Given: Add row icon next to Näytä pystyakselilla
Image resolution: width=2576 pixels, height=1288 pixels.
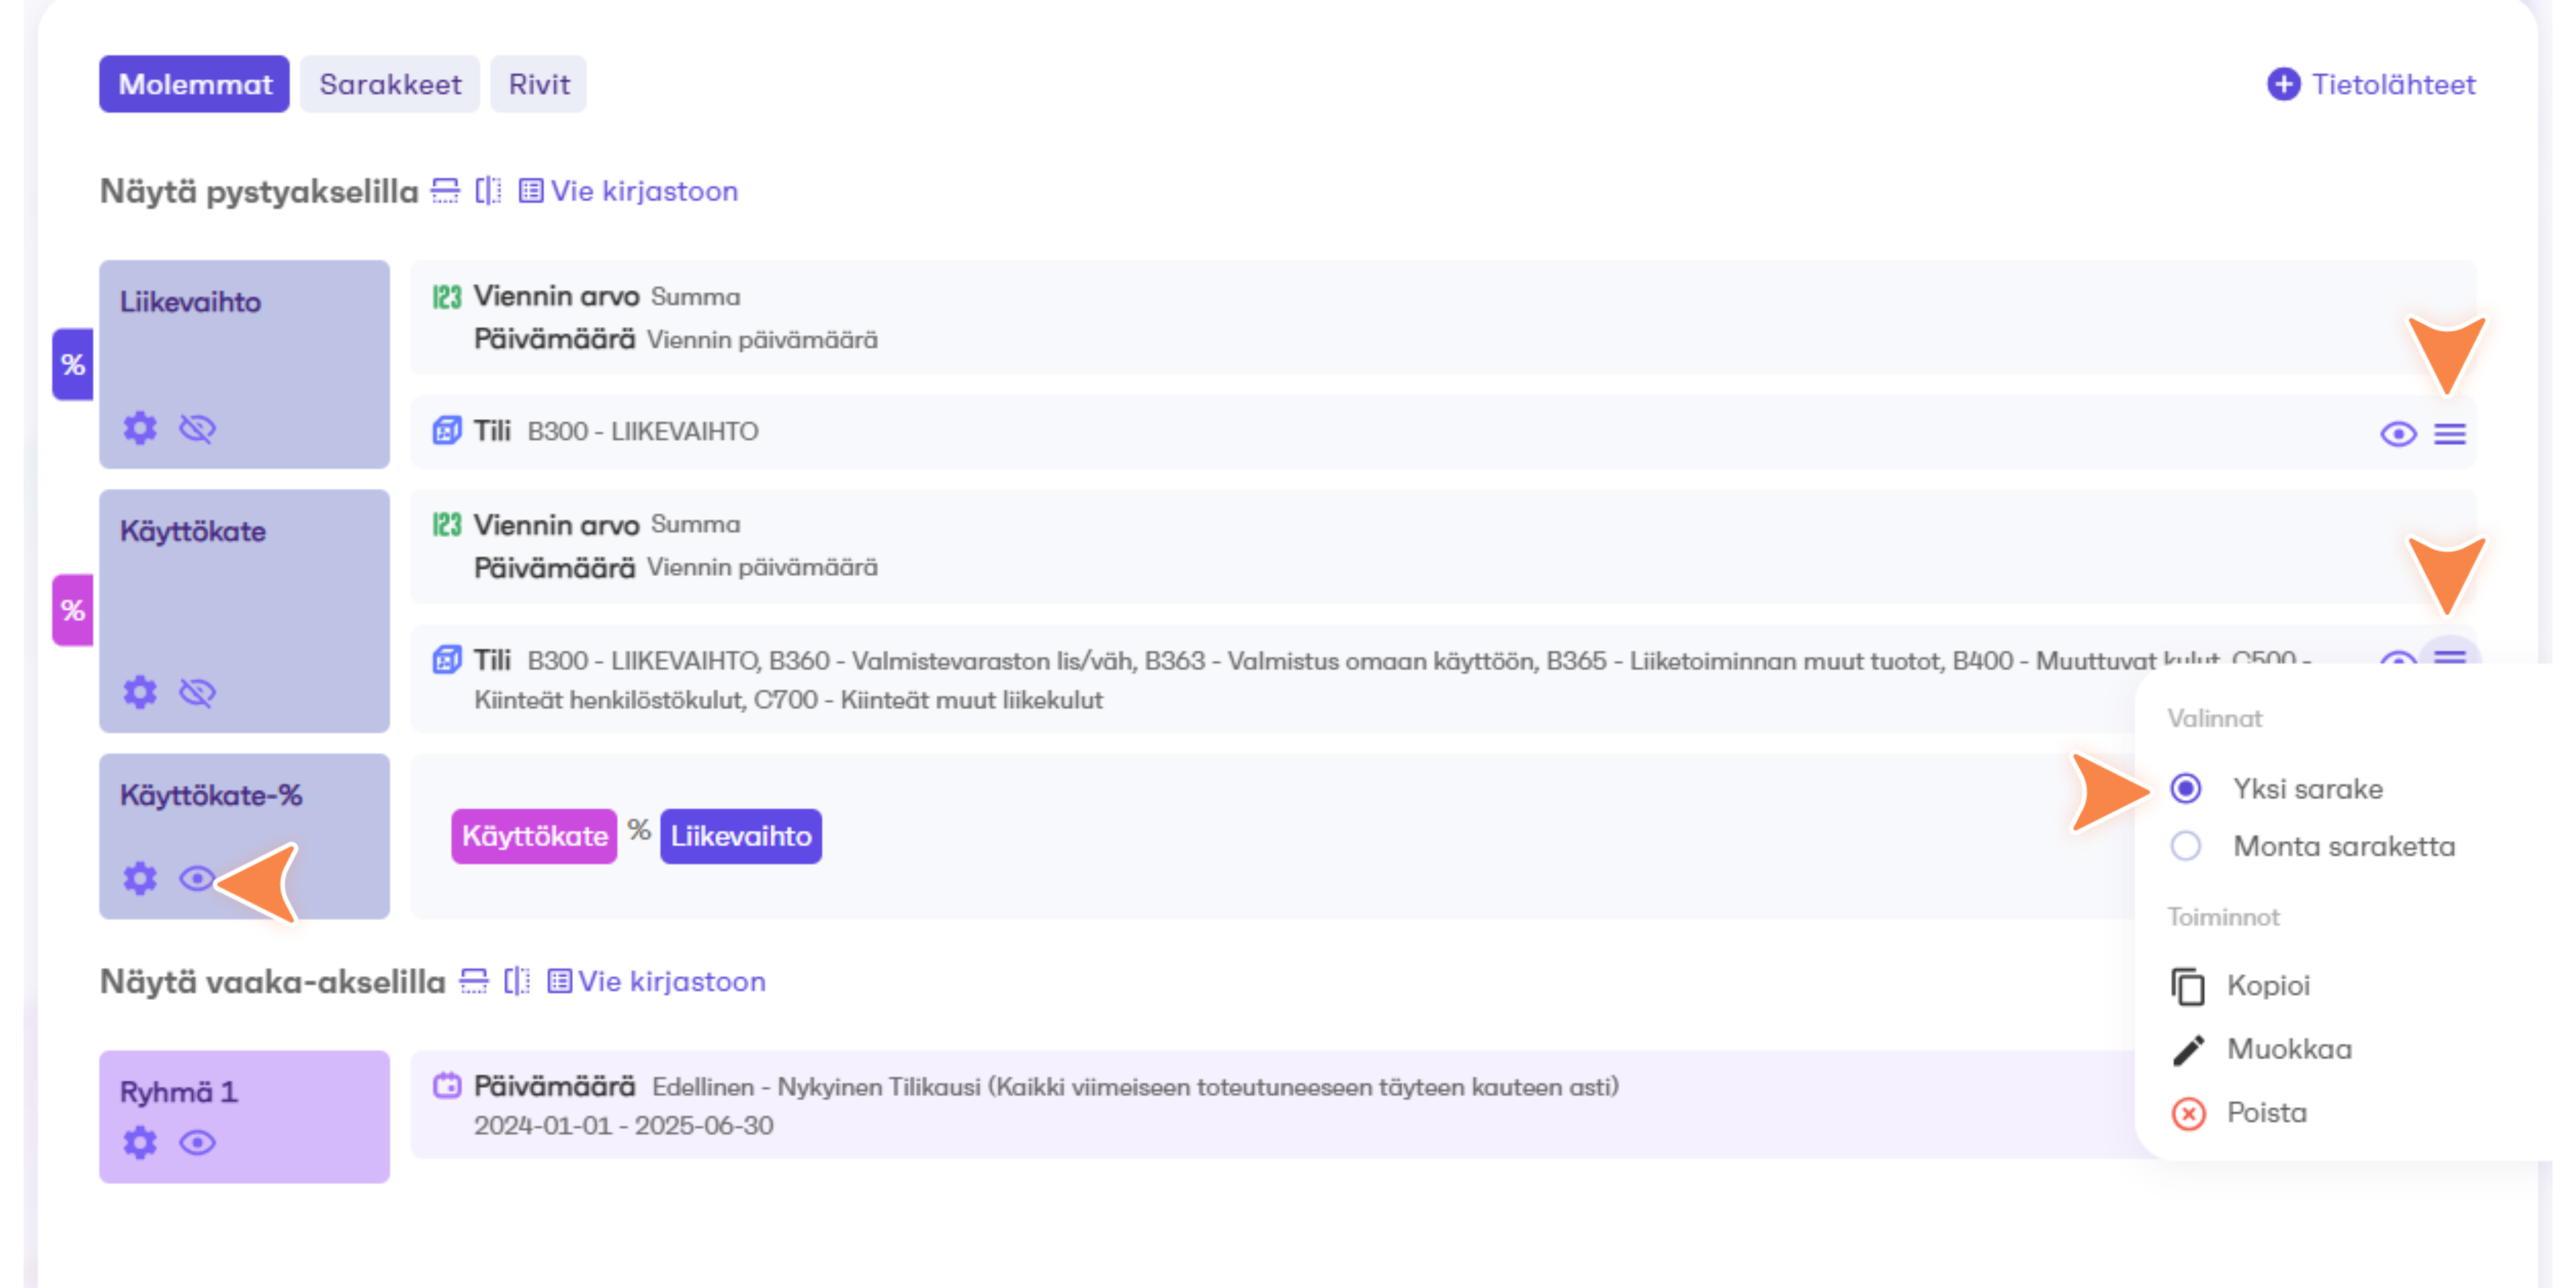Looking at the screenshot, I should pos(445,190).
